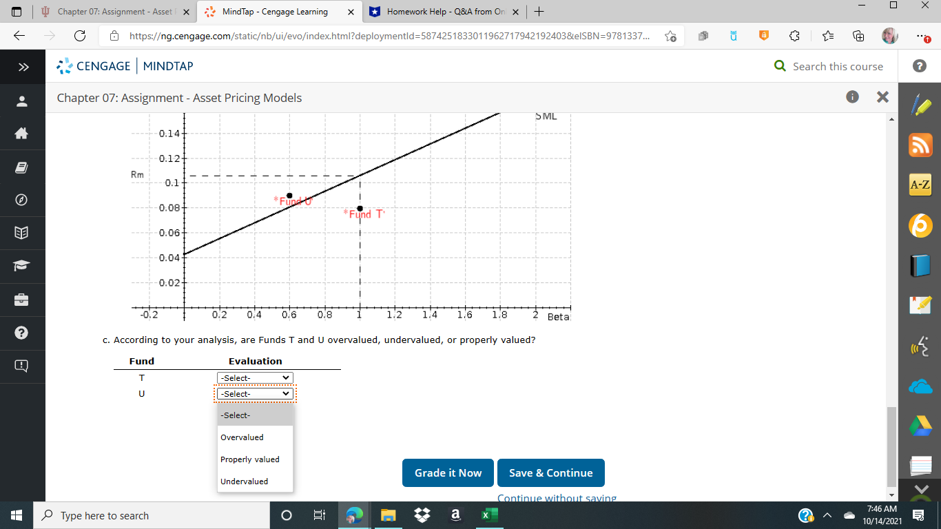Open the notepad with pencil app
941x529 pixels.
pyautogui.click(x=920, y=305)
